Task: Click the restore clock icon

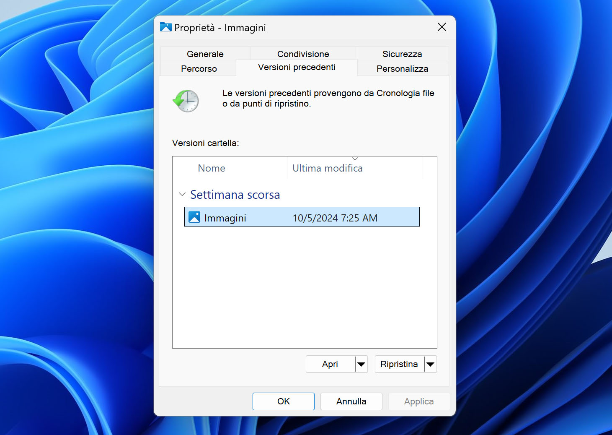Action: (186, 101)
